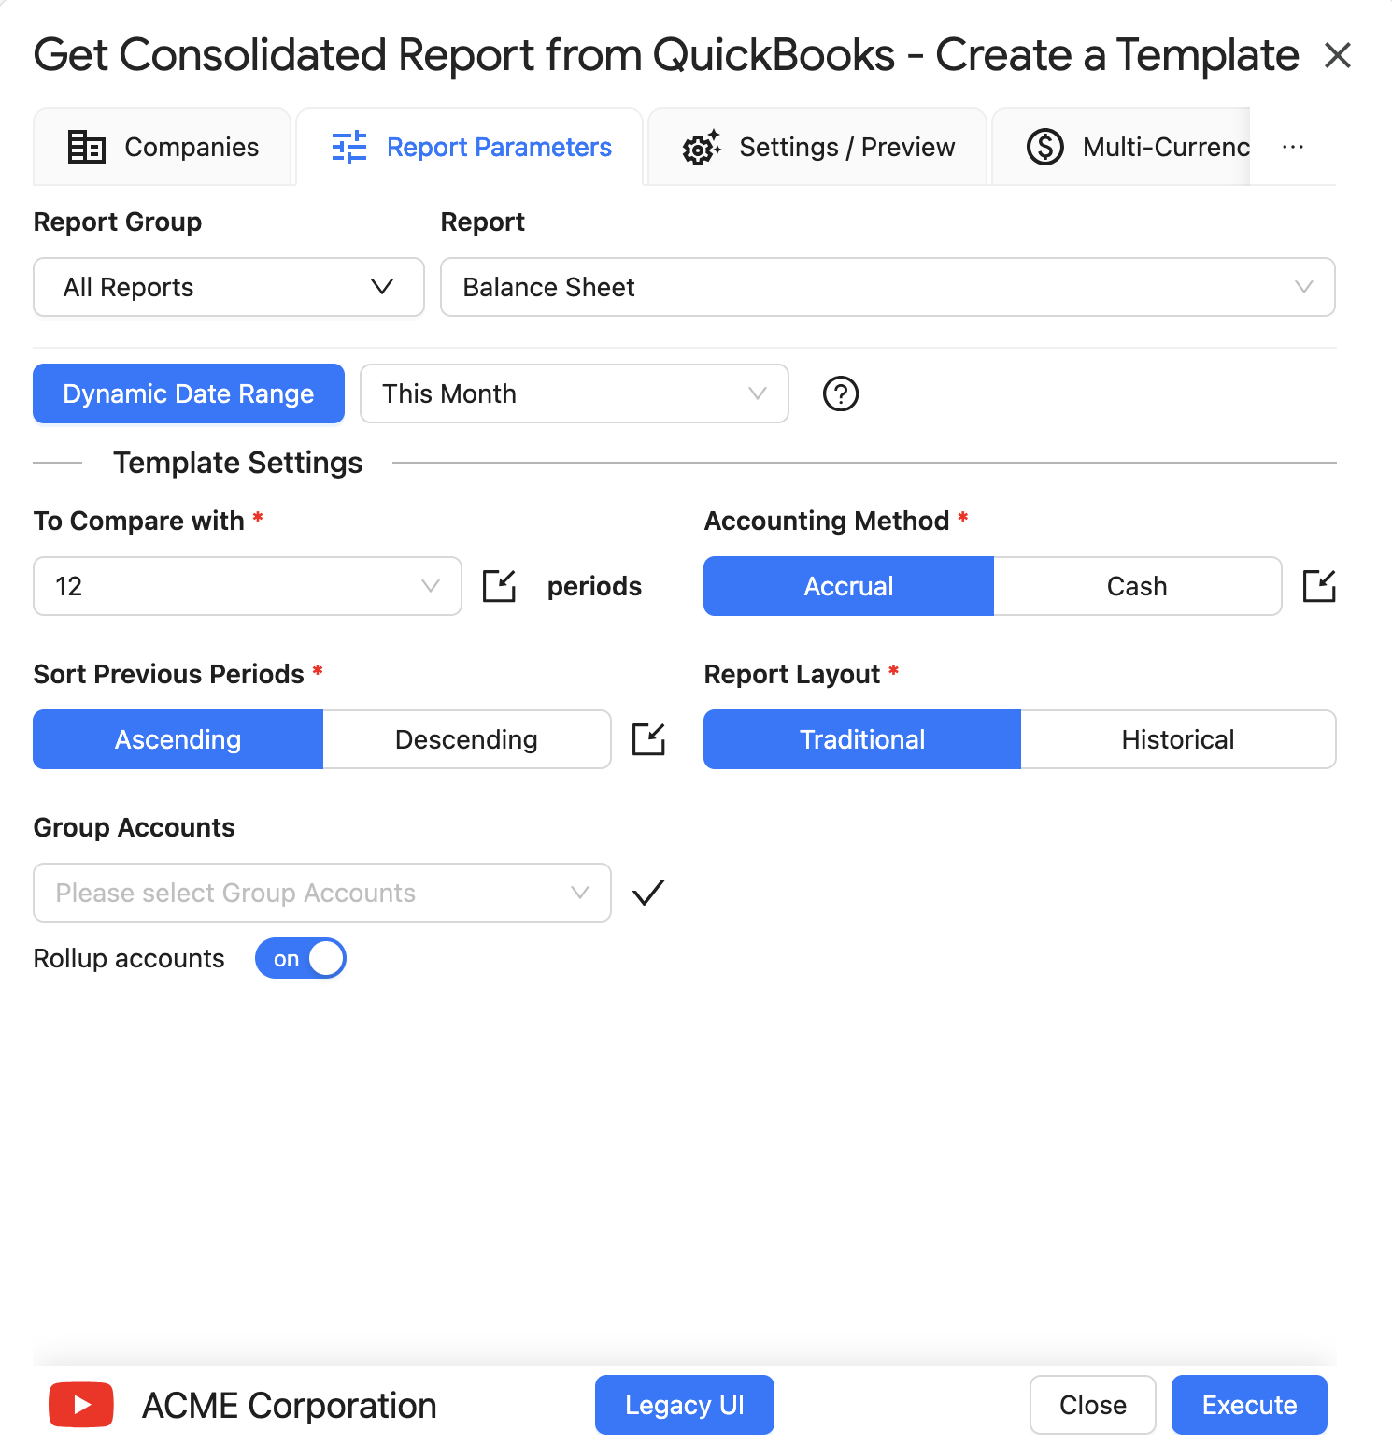Toggle the Rollup accounts switch
The width and height of the screenshot is (1392, 1445).
point(301,958)
